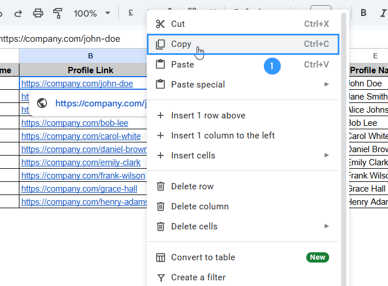The height and width of the screenshot is (286, 388).
Task: Click trash icon beside Delete column
Action: click(x=161, y=206)
